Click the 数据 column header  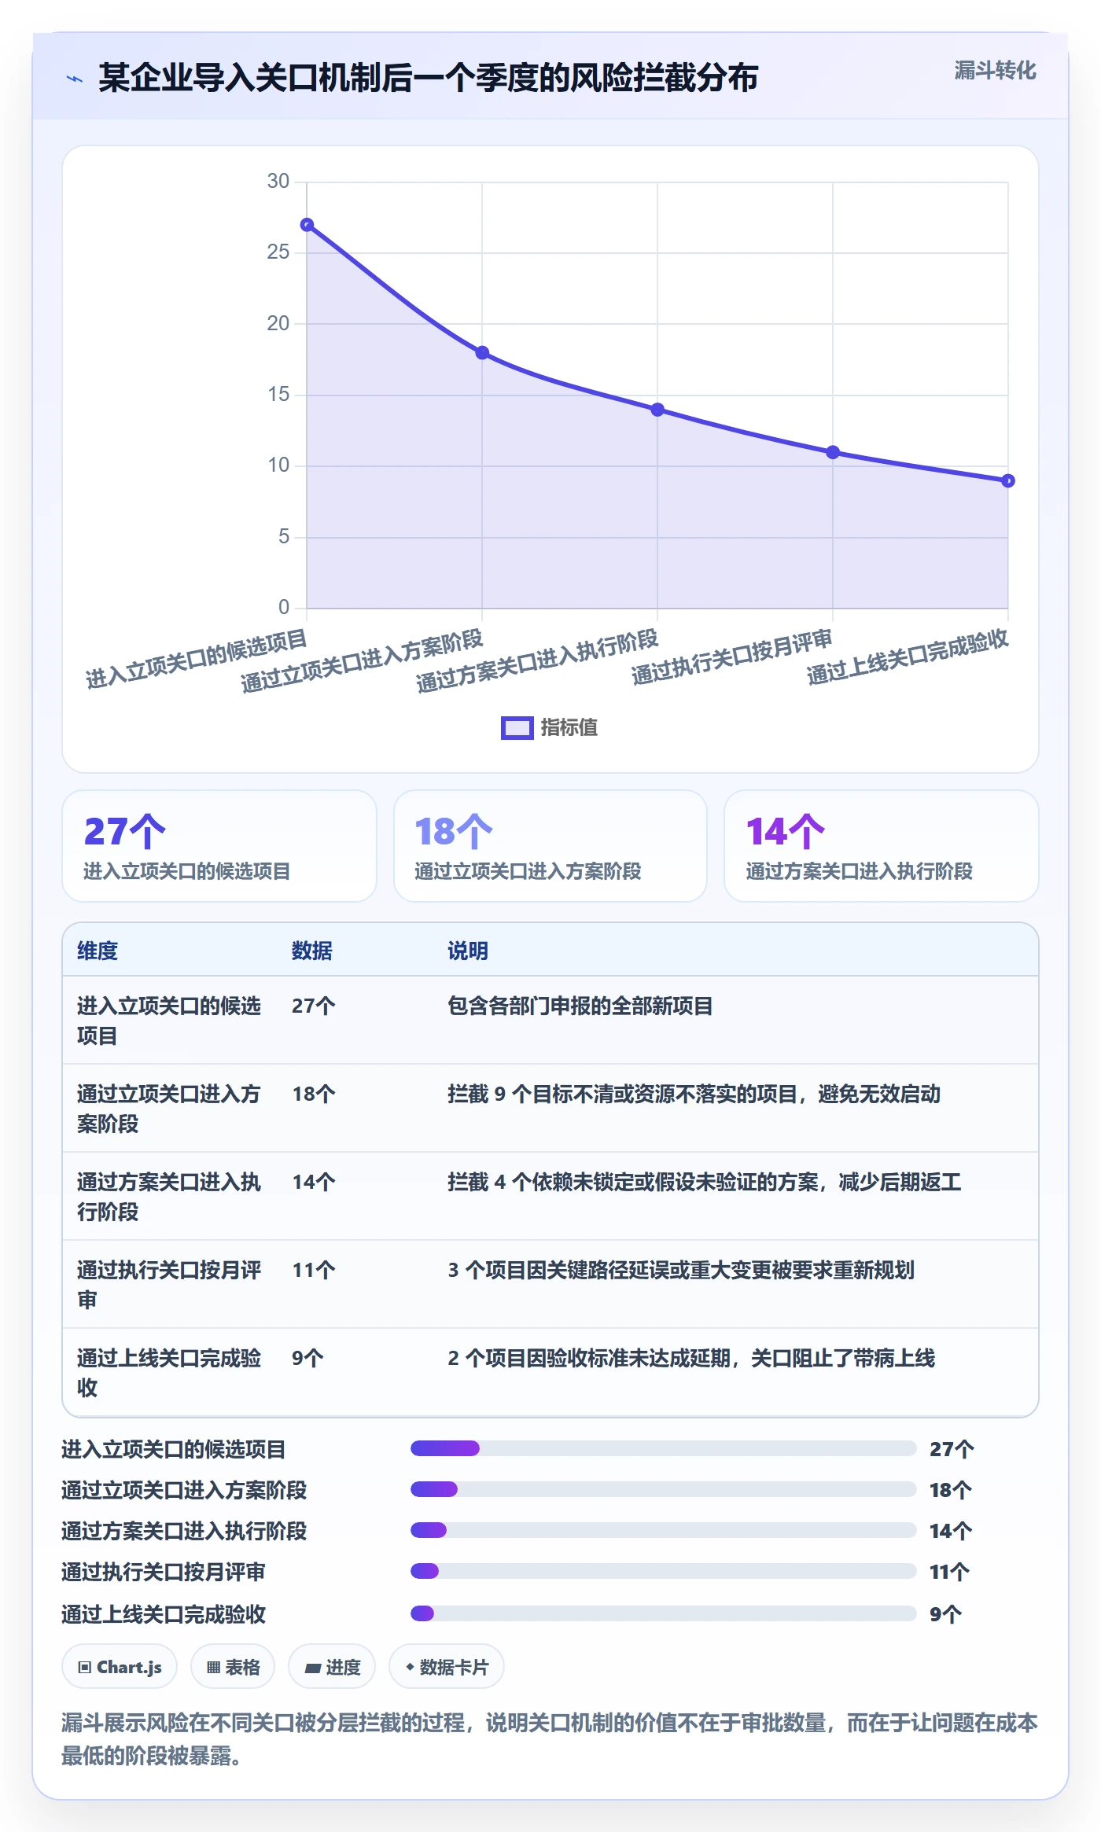tap(312, 951)
